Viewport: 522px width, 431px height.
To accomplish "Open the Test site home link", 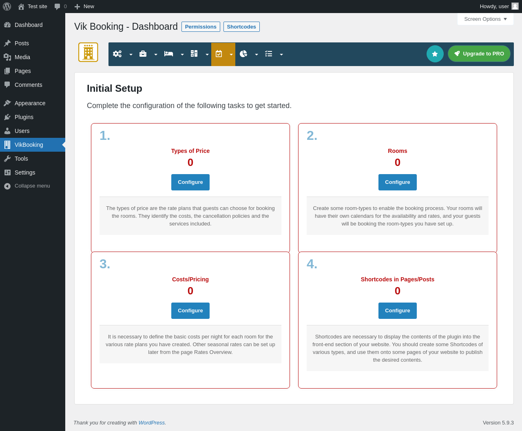I will (33, 7).
